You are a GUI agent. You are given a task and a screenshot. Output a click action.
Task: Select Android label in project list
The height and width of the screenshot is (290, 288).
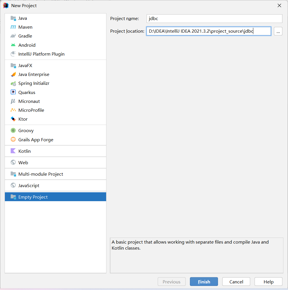[x=27, y=45]
